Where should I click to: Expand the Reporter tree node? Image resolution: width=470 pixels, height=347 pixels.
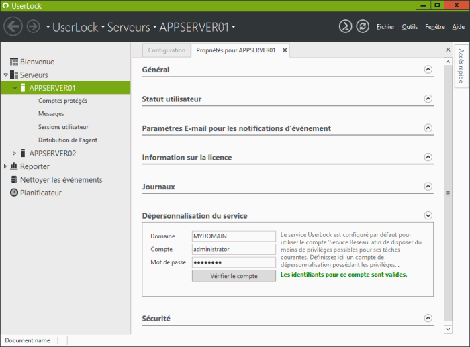click(x=5, y=166)
